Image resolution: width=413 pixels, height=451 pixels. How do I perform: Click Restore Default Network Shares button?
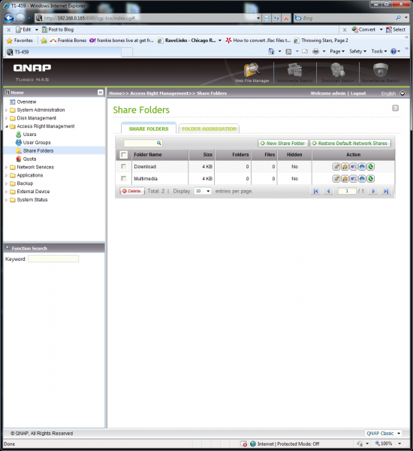(x=350, y=144)
